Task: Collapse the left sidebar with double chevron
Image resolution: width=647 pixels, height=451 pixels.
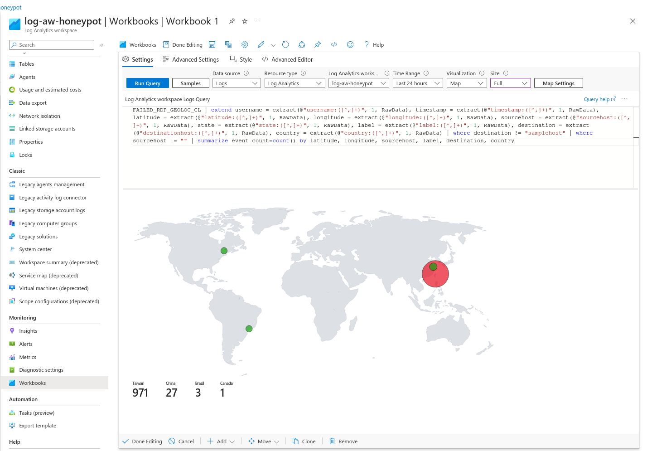Action: (102, 45)
